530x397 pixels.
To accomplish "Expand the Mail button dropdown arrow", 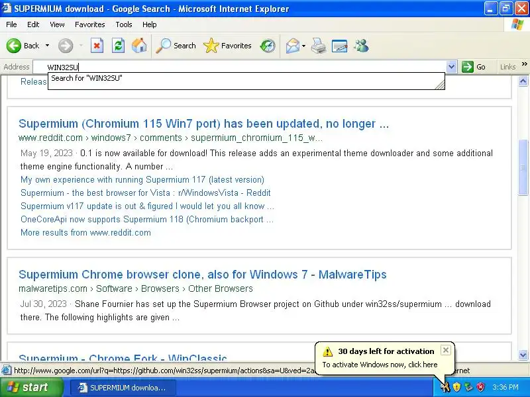I will click(303, 46).
